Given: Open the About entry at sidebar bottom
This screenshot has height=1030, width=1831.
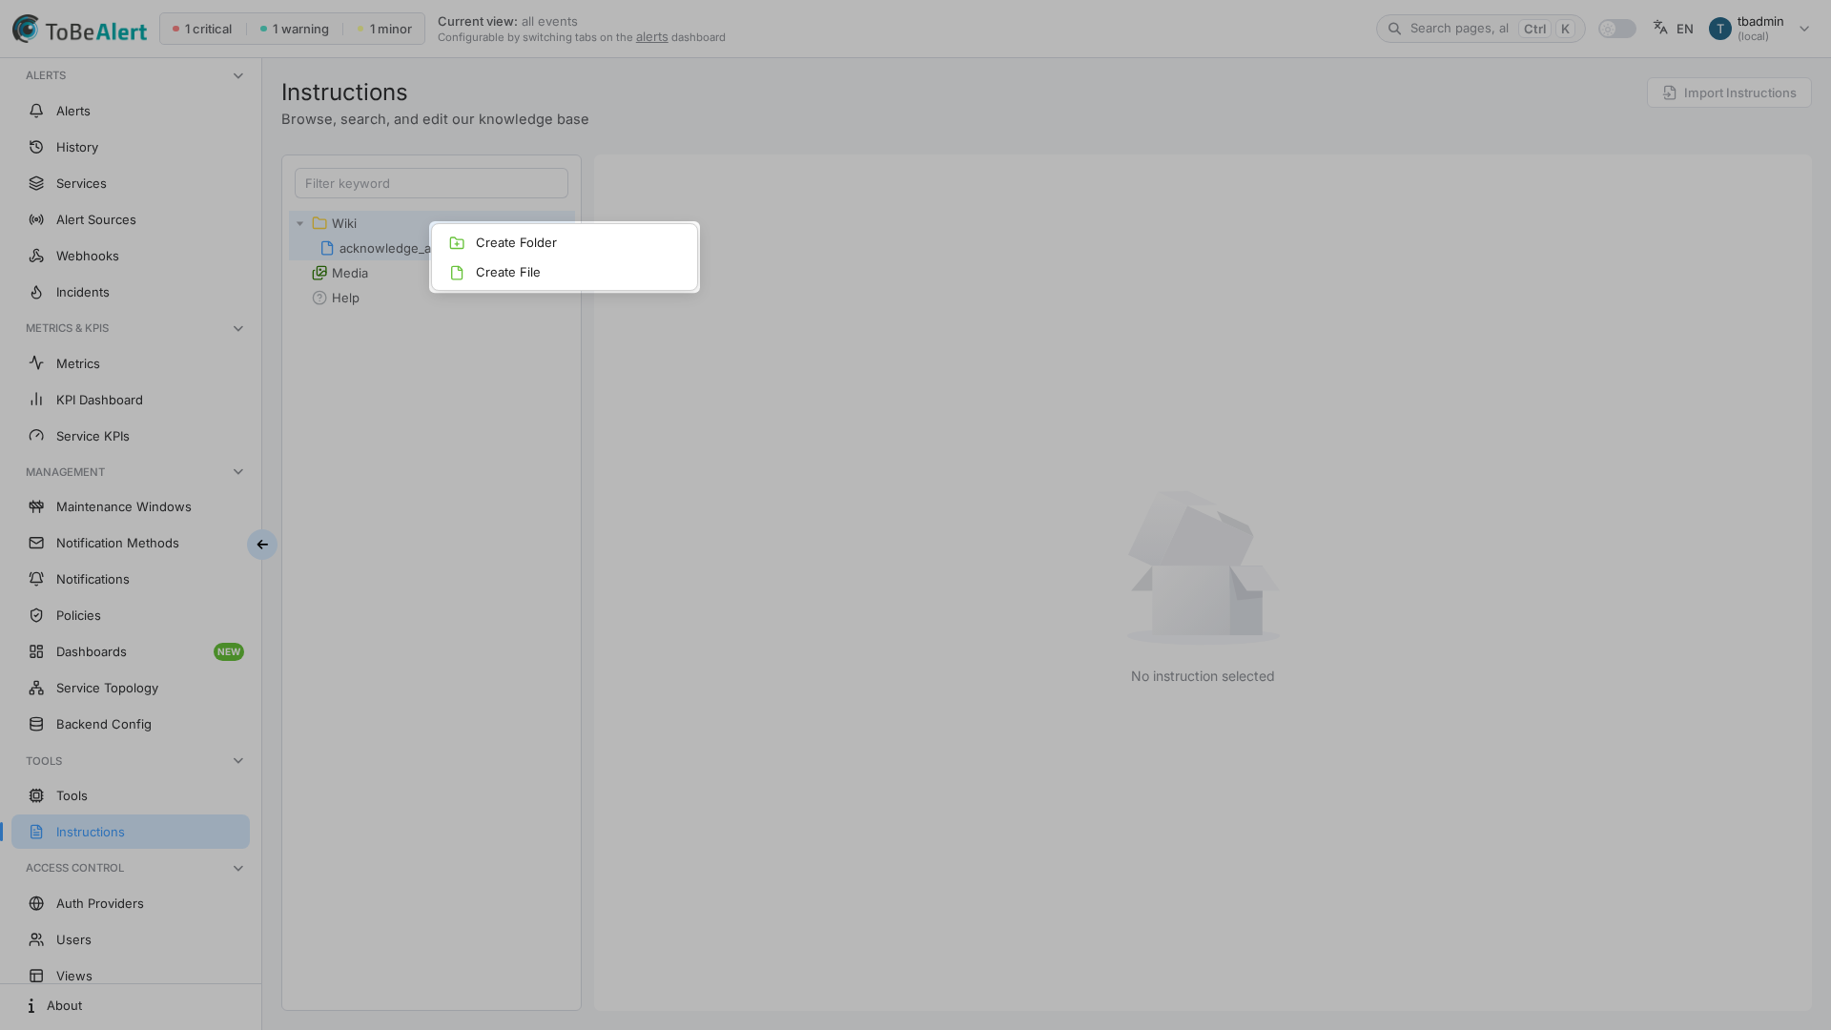Looking at the screenshot, I should click(131, 1005).
